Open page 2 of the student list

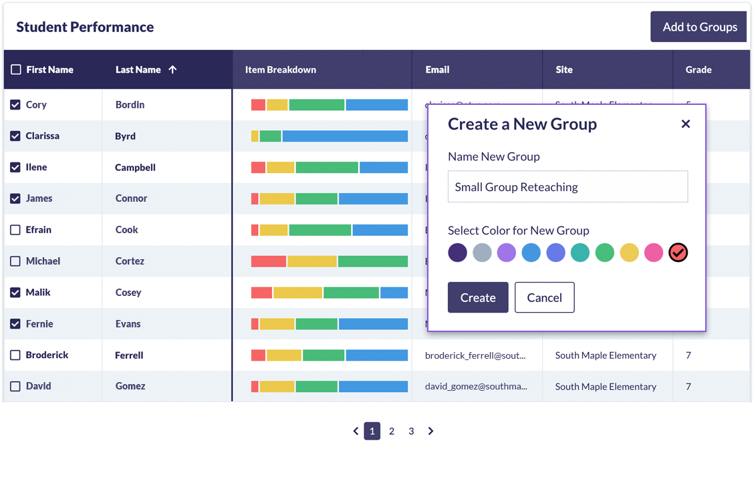click(392, 431)
